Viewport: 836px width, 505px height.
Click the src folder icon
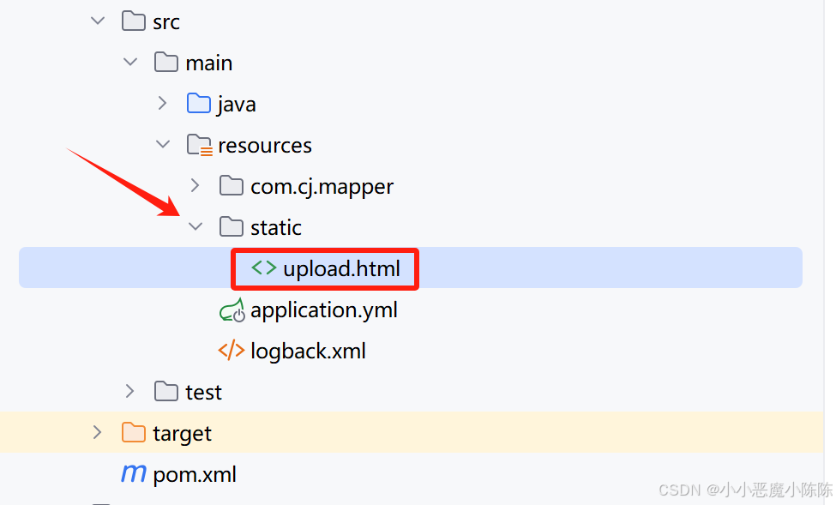point(133,21)
